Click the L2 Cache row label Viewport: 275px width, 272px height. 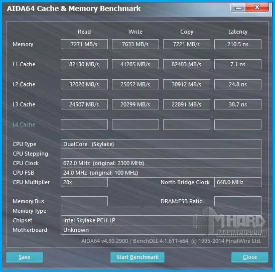[24, 84]
